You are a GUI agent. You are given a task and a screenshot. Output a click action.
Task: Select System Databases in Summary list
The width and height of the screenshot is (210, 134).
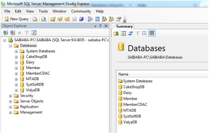tap(138, 81)
